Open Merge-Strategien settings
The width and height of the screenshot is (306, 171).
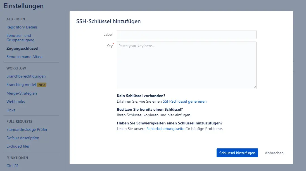tap(22, 93)
